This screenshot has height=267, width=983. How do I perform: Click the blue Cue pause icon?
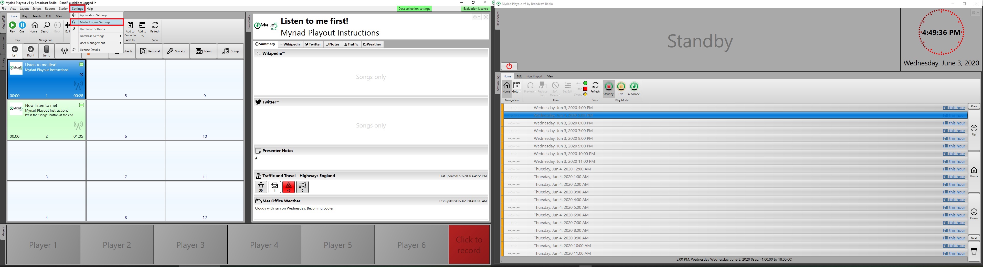[23, 26]
